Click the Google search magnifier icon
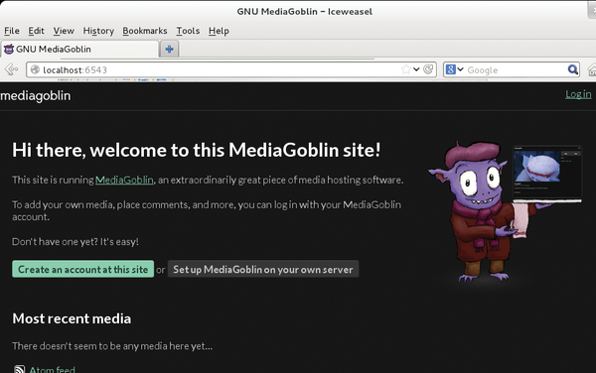The width and height of the screenshot is (596, 373). click(572, 69)
